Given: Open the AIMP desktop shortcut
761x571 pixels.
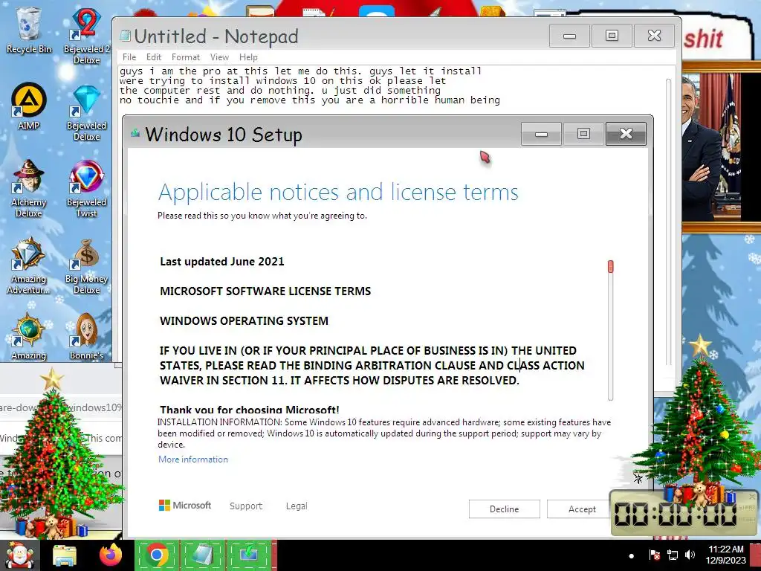Looking at the screenshot, I should [x=29, y=107].
